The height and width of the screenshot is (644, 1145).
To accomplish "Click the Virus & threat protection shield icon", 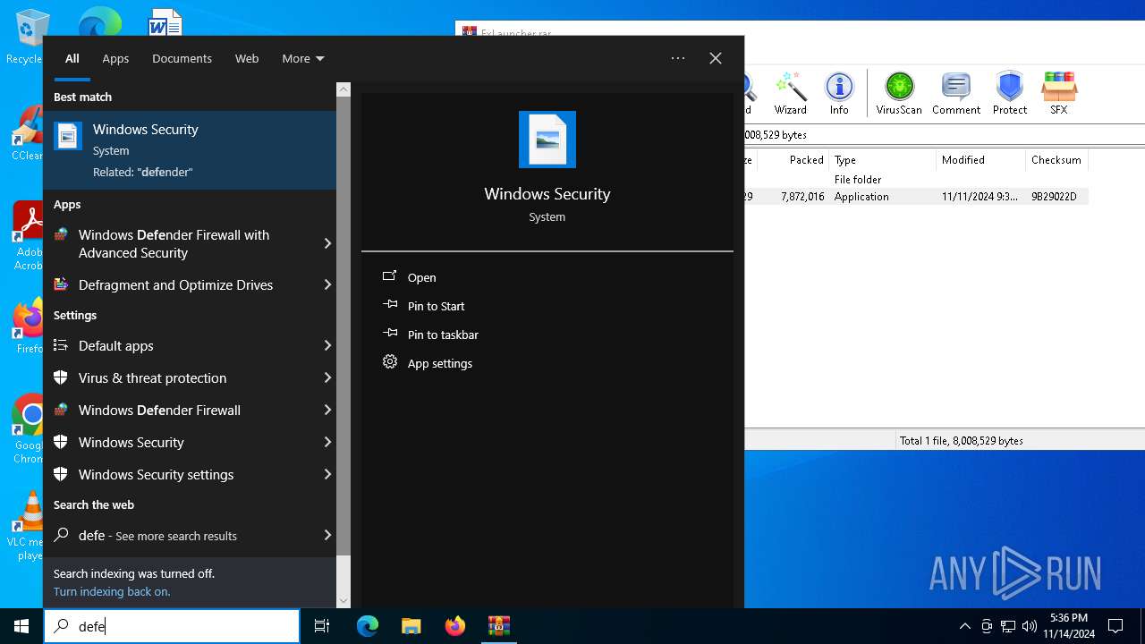I will [61, 377].
